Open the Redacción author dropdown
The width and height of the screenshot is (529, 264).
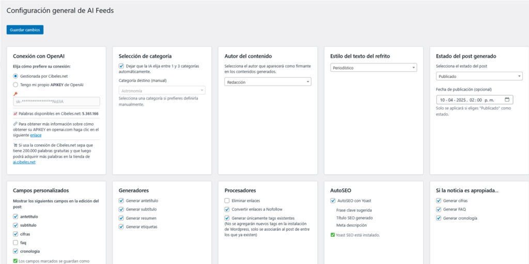268,82
